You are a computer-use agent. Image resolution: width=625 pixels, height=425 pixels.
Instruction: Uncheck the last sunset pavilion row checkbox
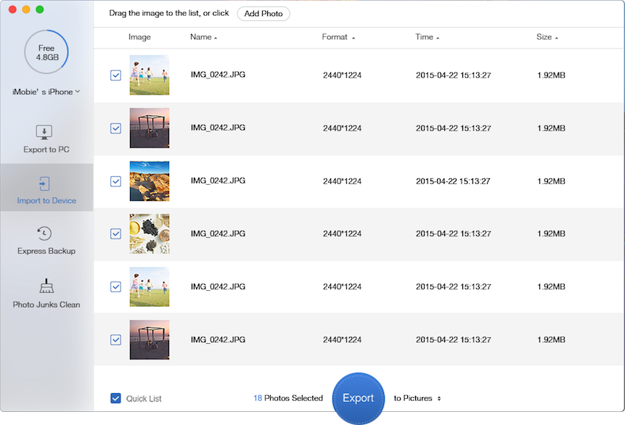click(x=115, y=339)
